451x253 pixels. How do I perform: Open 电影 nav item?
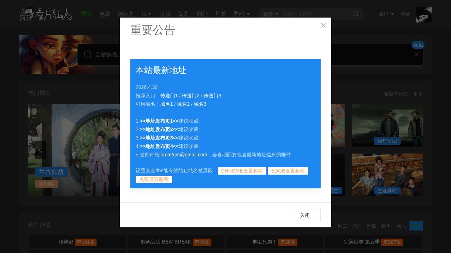[105, 14]
